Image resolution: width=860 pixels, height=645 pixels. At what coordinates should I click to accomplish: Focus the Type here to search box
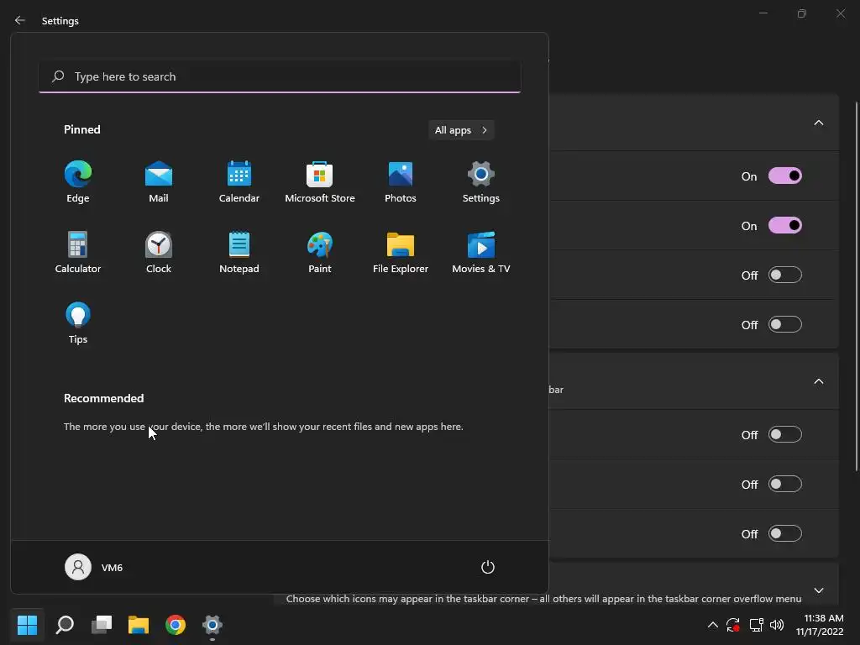pyautogui.click(x=280, y=76)
